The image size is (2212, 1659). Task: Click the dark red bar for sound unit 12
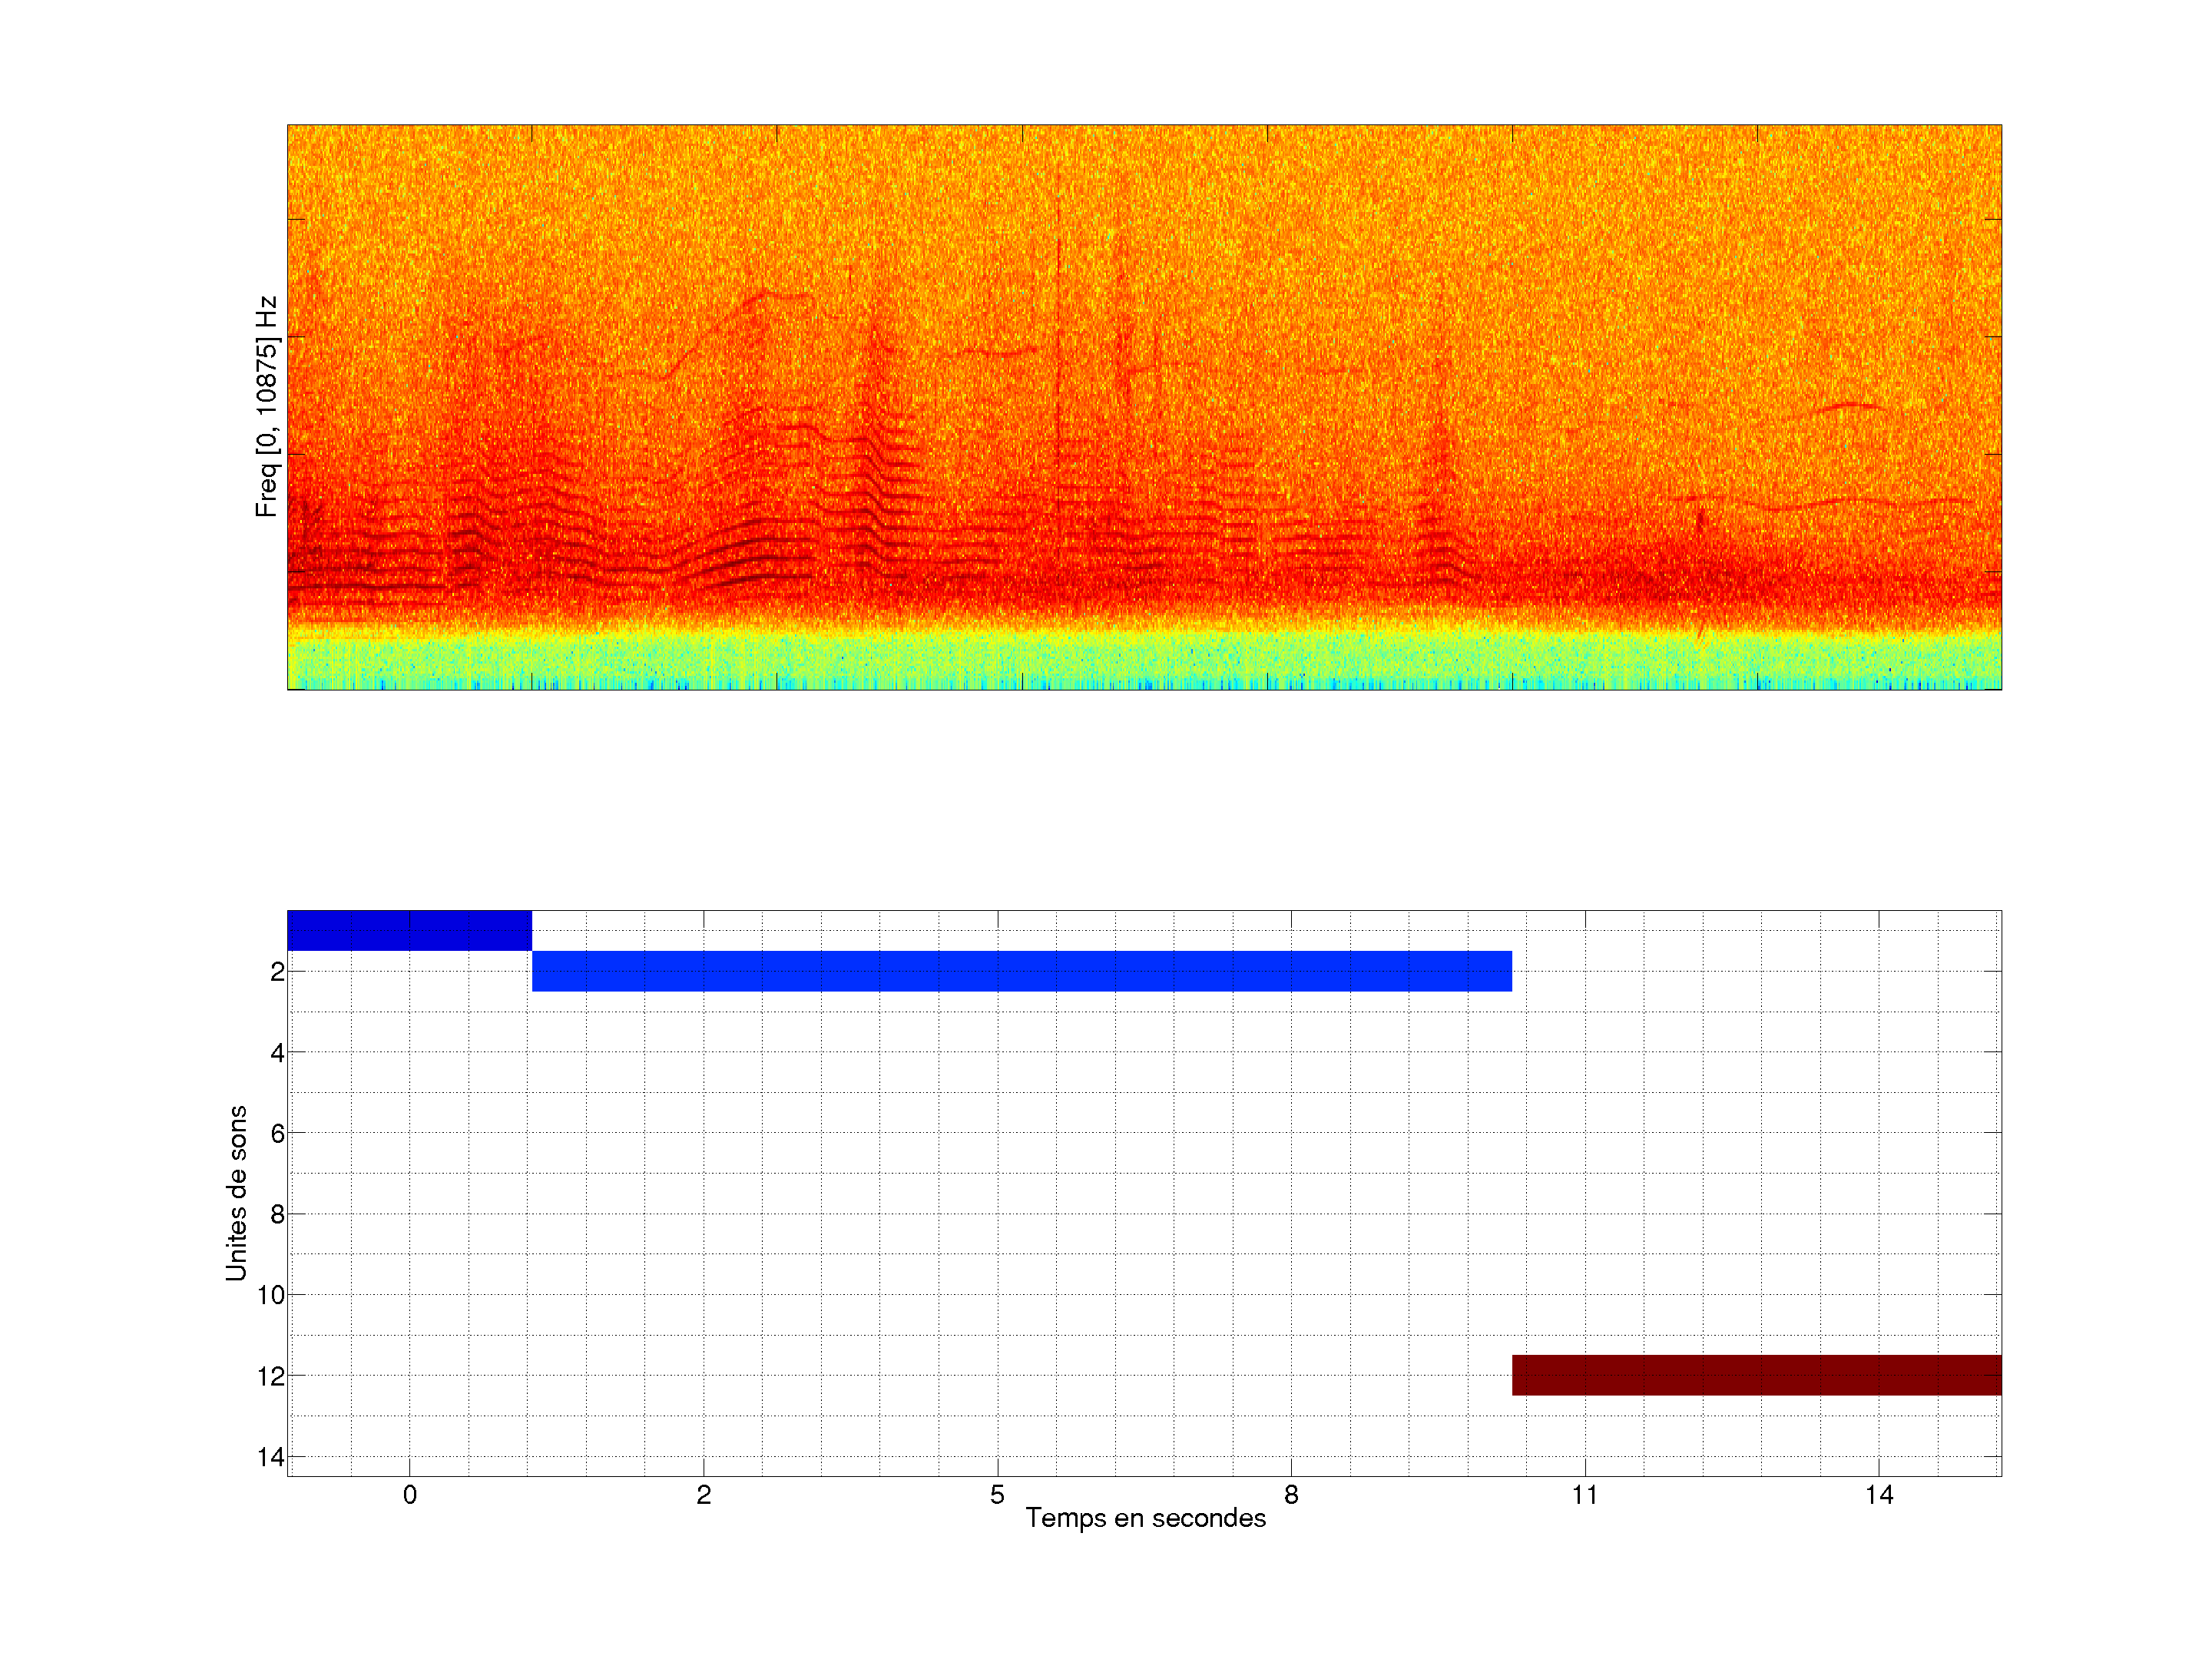point(1756,1375)
